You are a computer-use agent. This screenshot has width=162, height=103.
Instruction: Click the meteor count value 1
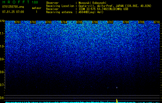coord(37,12)
